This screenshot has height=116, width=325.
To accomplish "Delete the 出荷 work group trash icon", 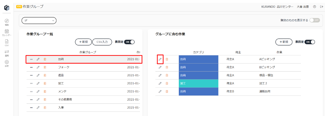I will click(45, 59).
